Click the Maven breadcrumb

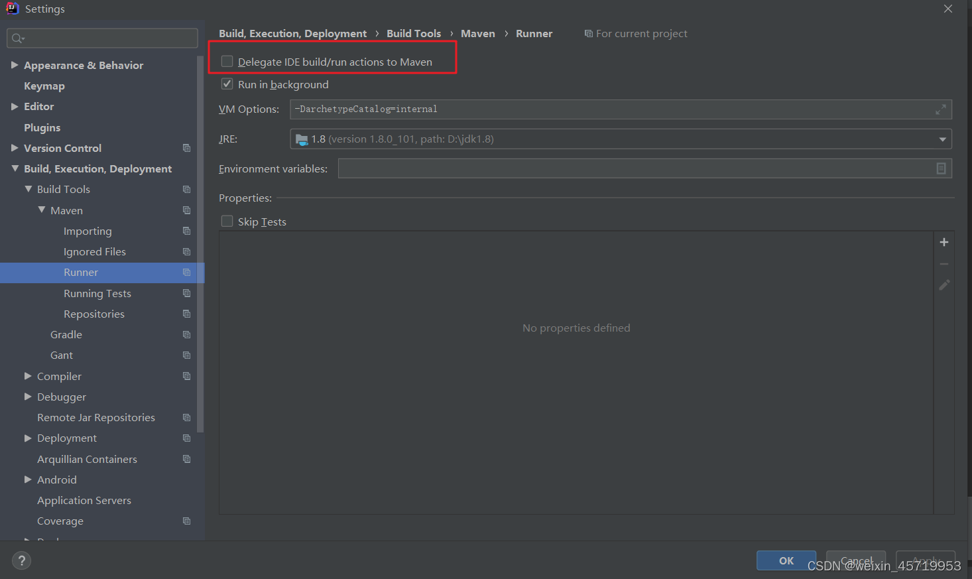coord(478,34)
